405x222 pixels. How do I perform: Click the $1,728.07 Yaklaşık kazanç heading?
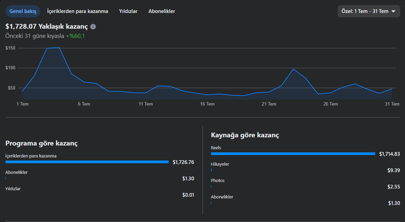click(47, 27)
